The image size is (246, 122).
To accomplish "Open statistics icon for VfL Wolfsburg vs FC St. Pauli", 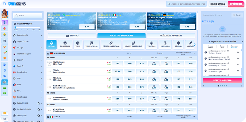I will [110, 62].
